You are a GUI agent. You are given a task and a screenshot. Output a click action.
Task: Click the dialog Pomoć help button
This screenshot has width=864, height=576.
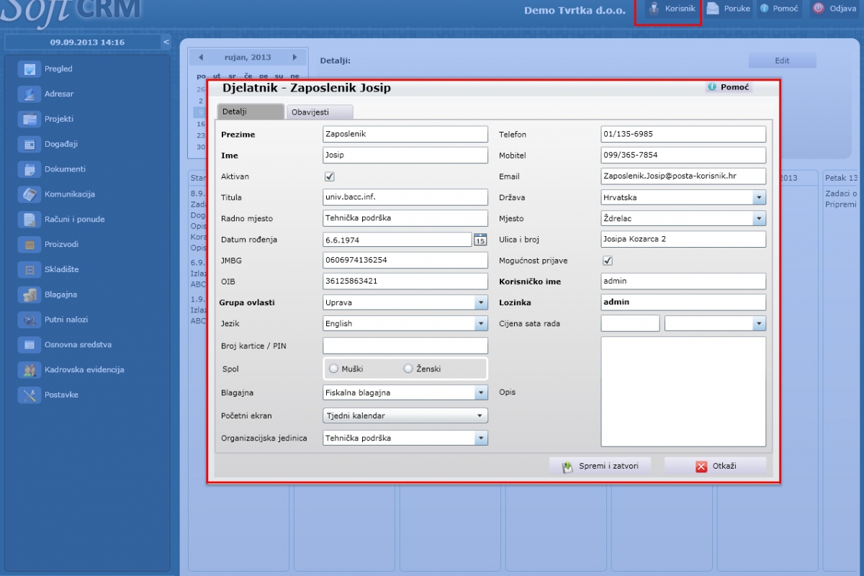click(729, 87)
